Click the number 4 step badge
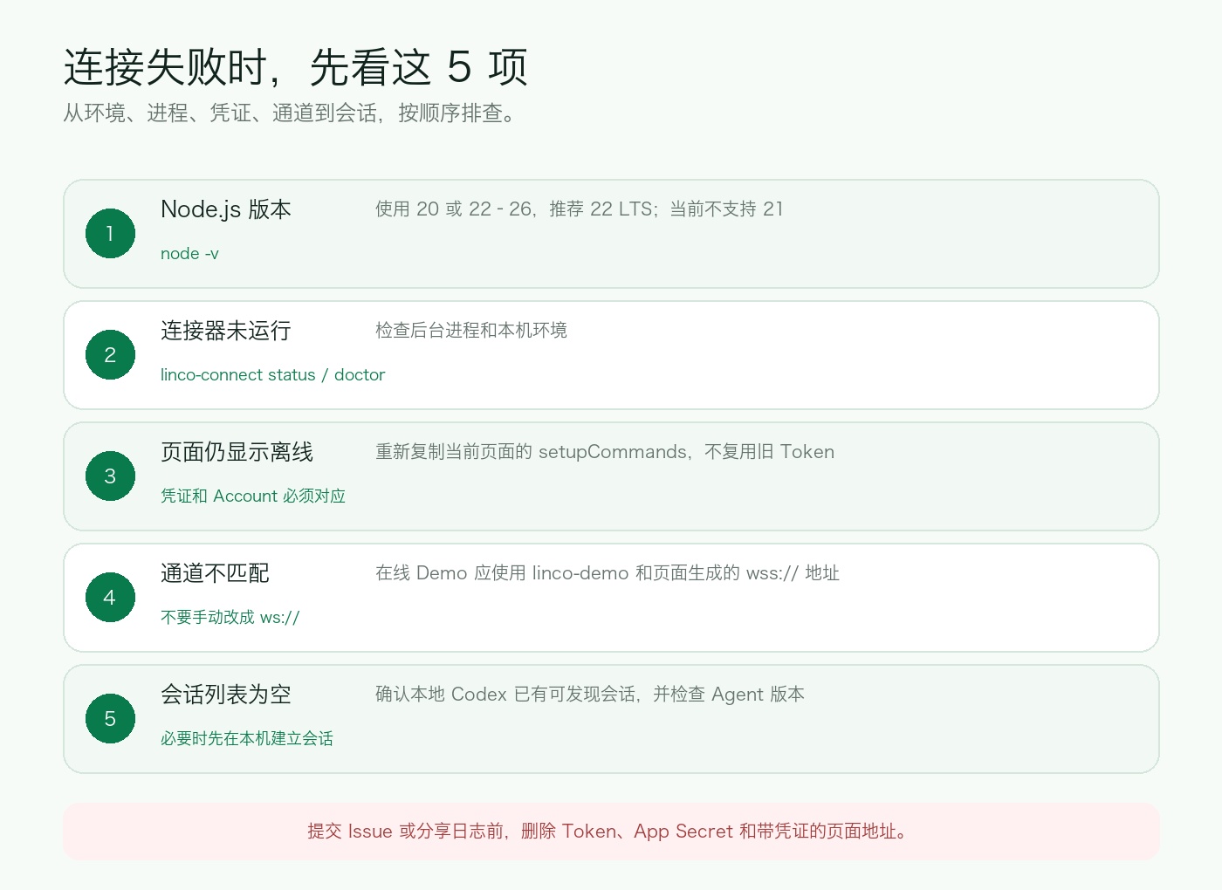1222x890 pixels. pyautogui.click(x=110, y=598)
